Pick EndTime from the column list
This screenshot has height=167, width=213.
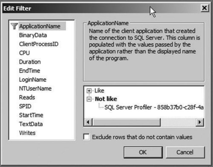pyautogui.click(x=30, y=71)
